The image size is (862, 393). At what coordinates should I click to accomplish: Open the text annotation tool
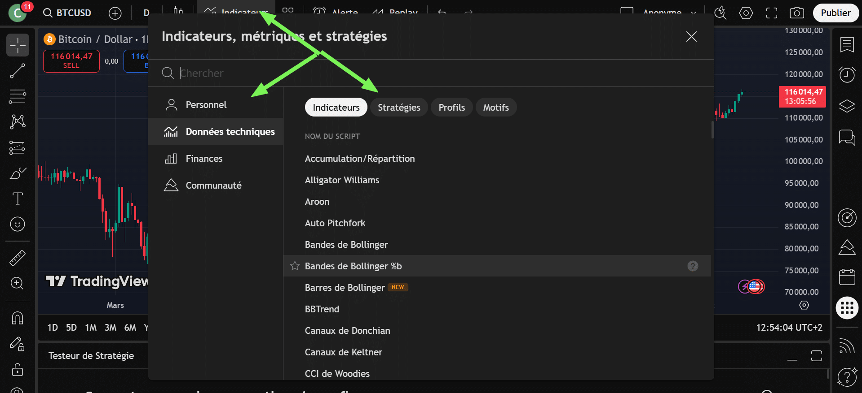tap(18, 199)
